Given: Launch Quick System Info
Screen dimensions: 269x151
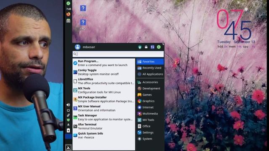Looking at the screenshot, I should coord(104,135).
